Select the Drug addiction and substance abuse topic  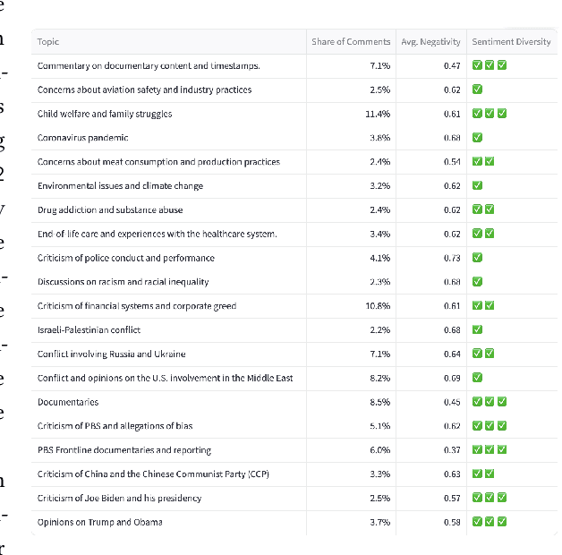(110, 209)
